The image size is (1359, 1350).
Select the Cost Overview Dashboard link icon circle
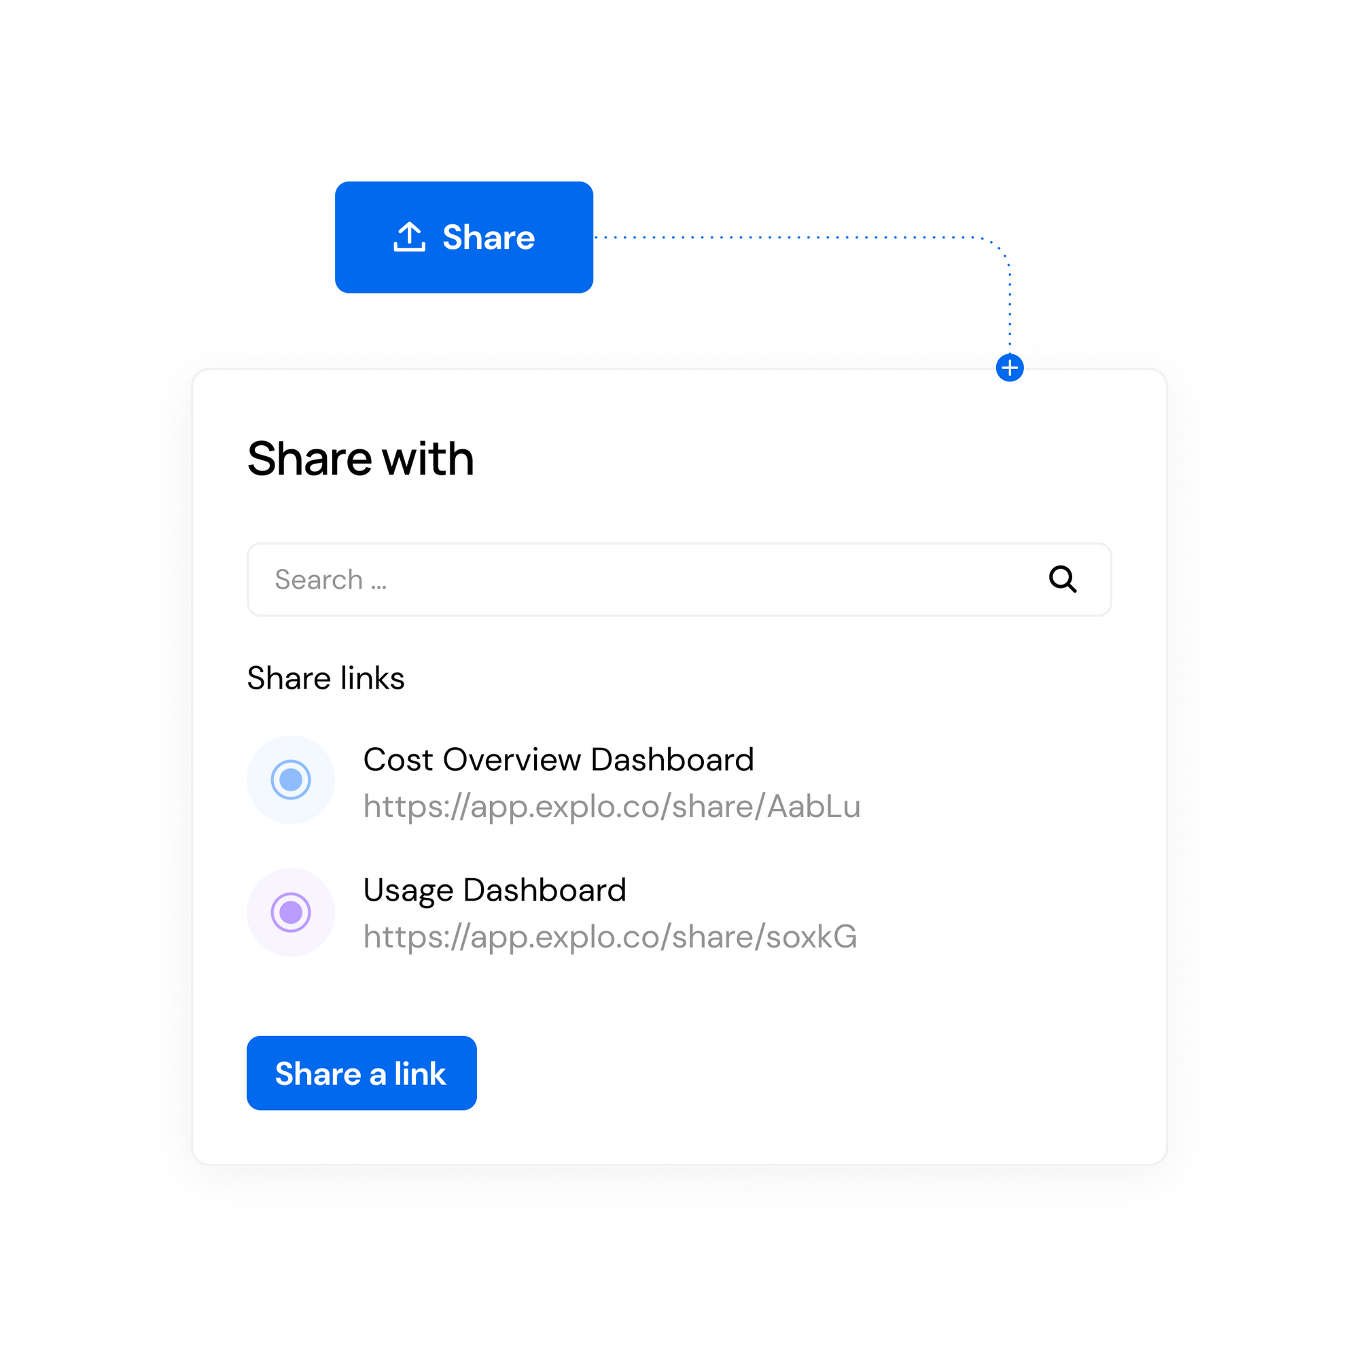291,778
